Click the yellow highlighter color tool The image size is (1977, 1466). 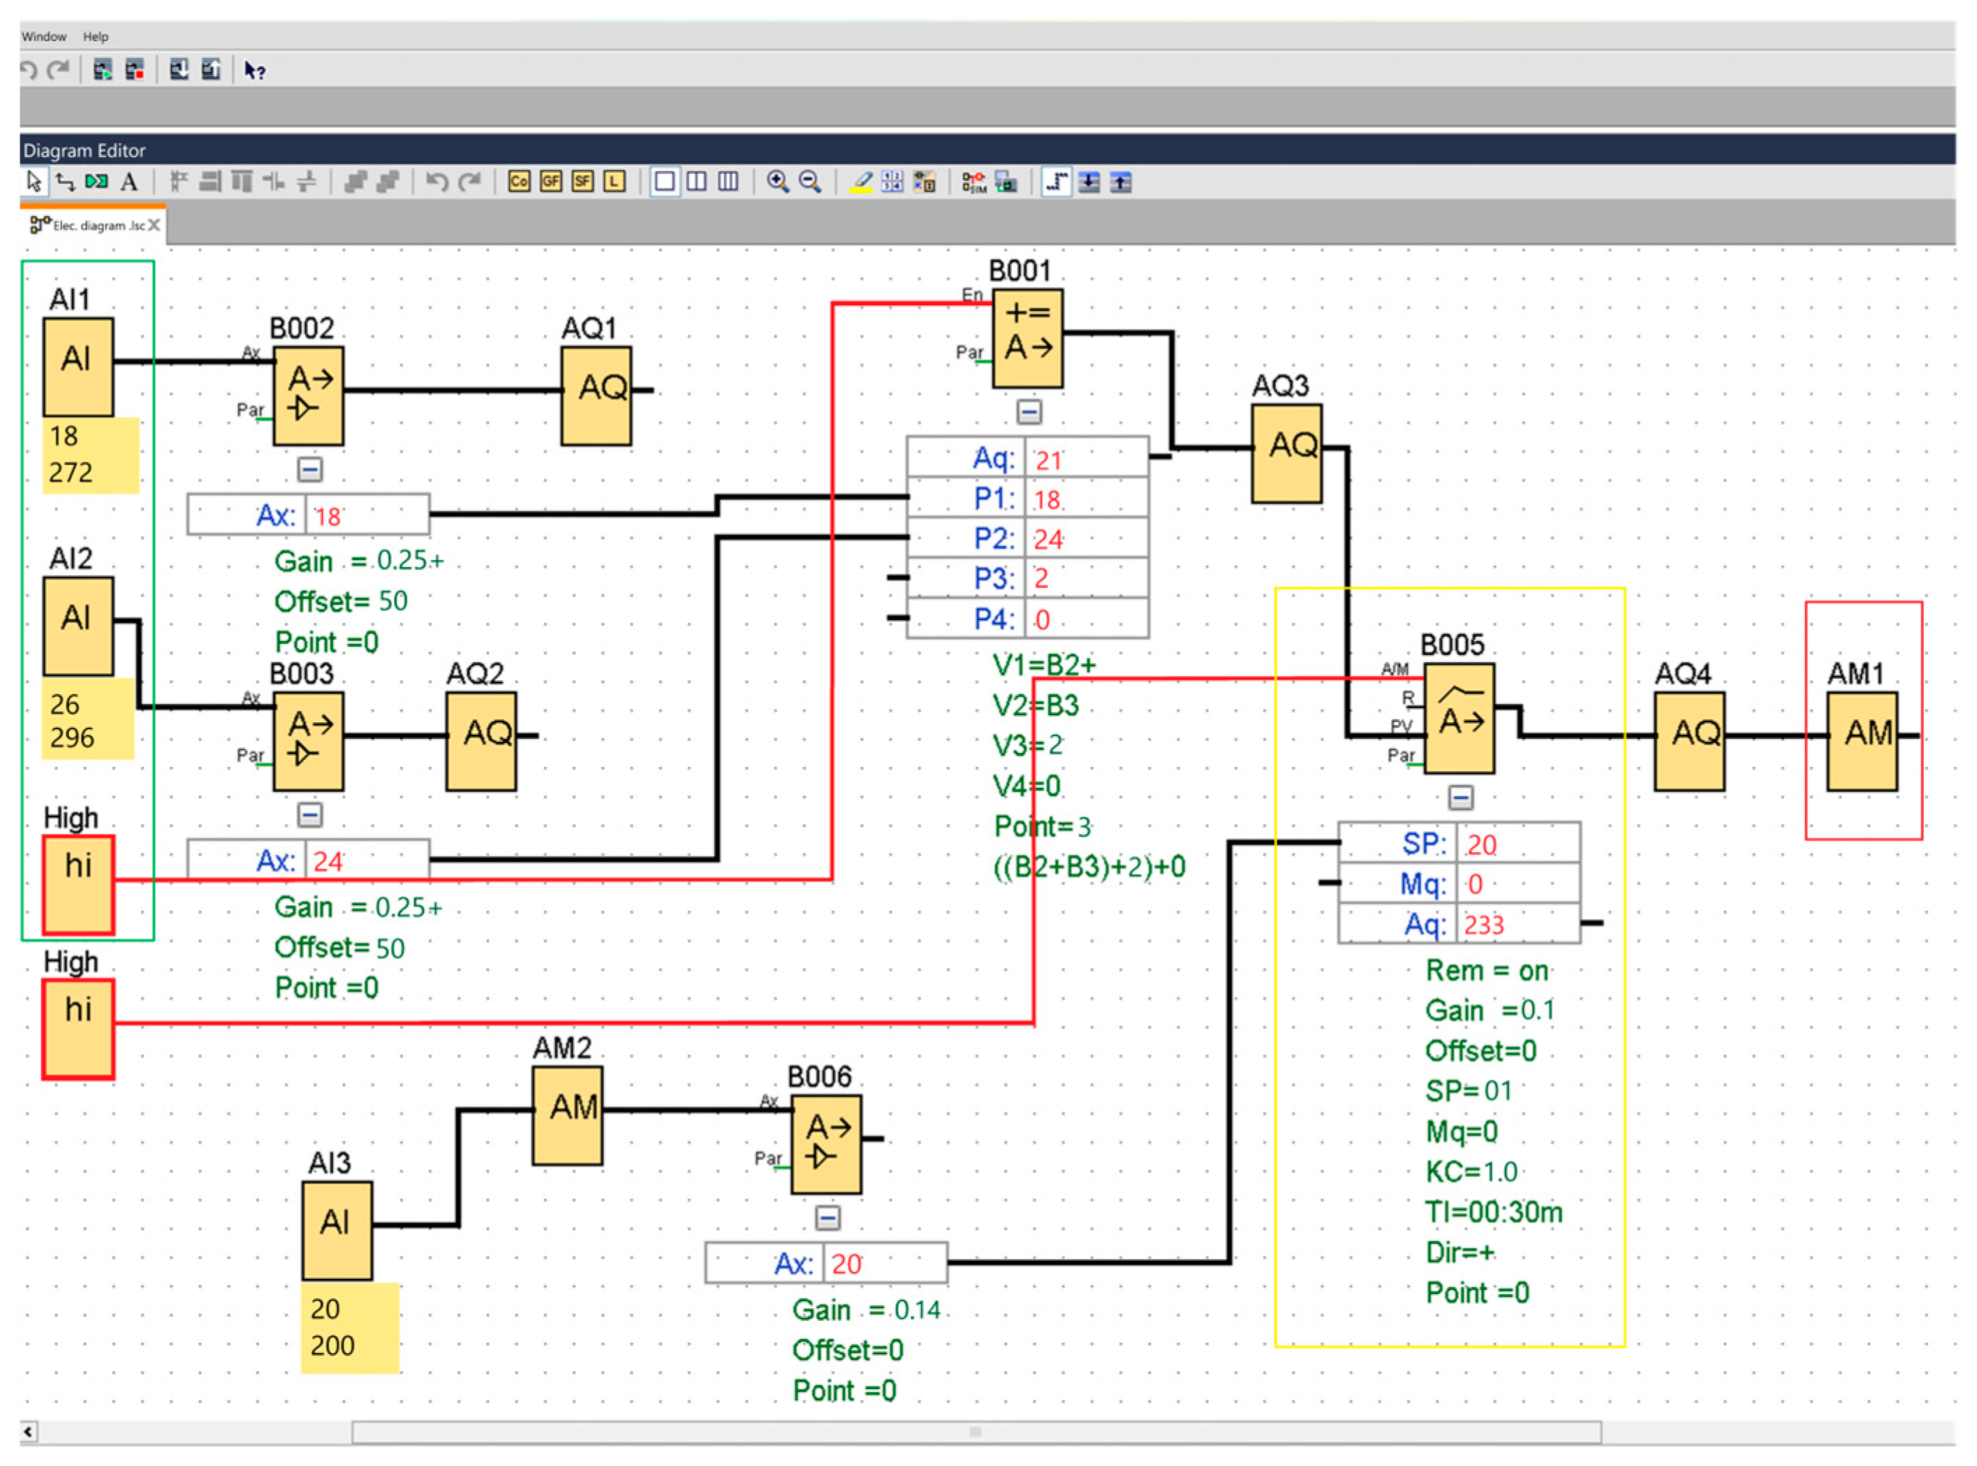coord(861,182)
